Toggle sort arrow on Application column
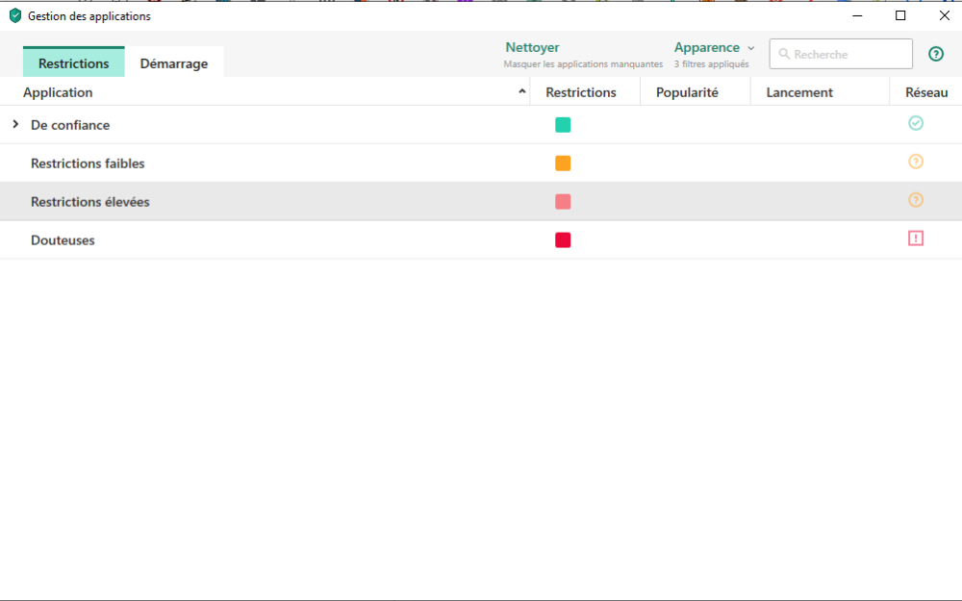The width and height of the screenshot is (962, 601). coord(522,91)
